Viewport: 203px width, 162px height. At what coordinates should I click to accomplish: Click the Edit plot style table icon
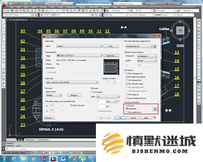[155, 46]
